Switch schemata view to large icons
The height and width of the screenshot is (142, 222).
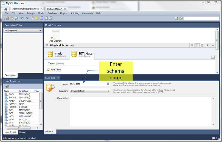pyautogui.click(x=192, y=45)
